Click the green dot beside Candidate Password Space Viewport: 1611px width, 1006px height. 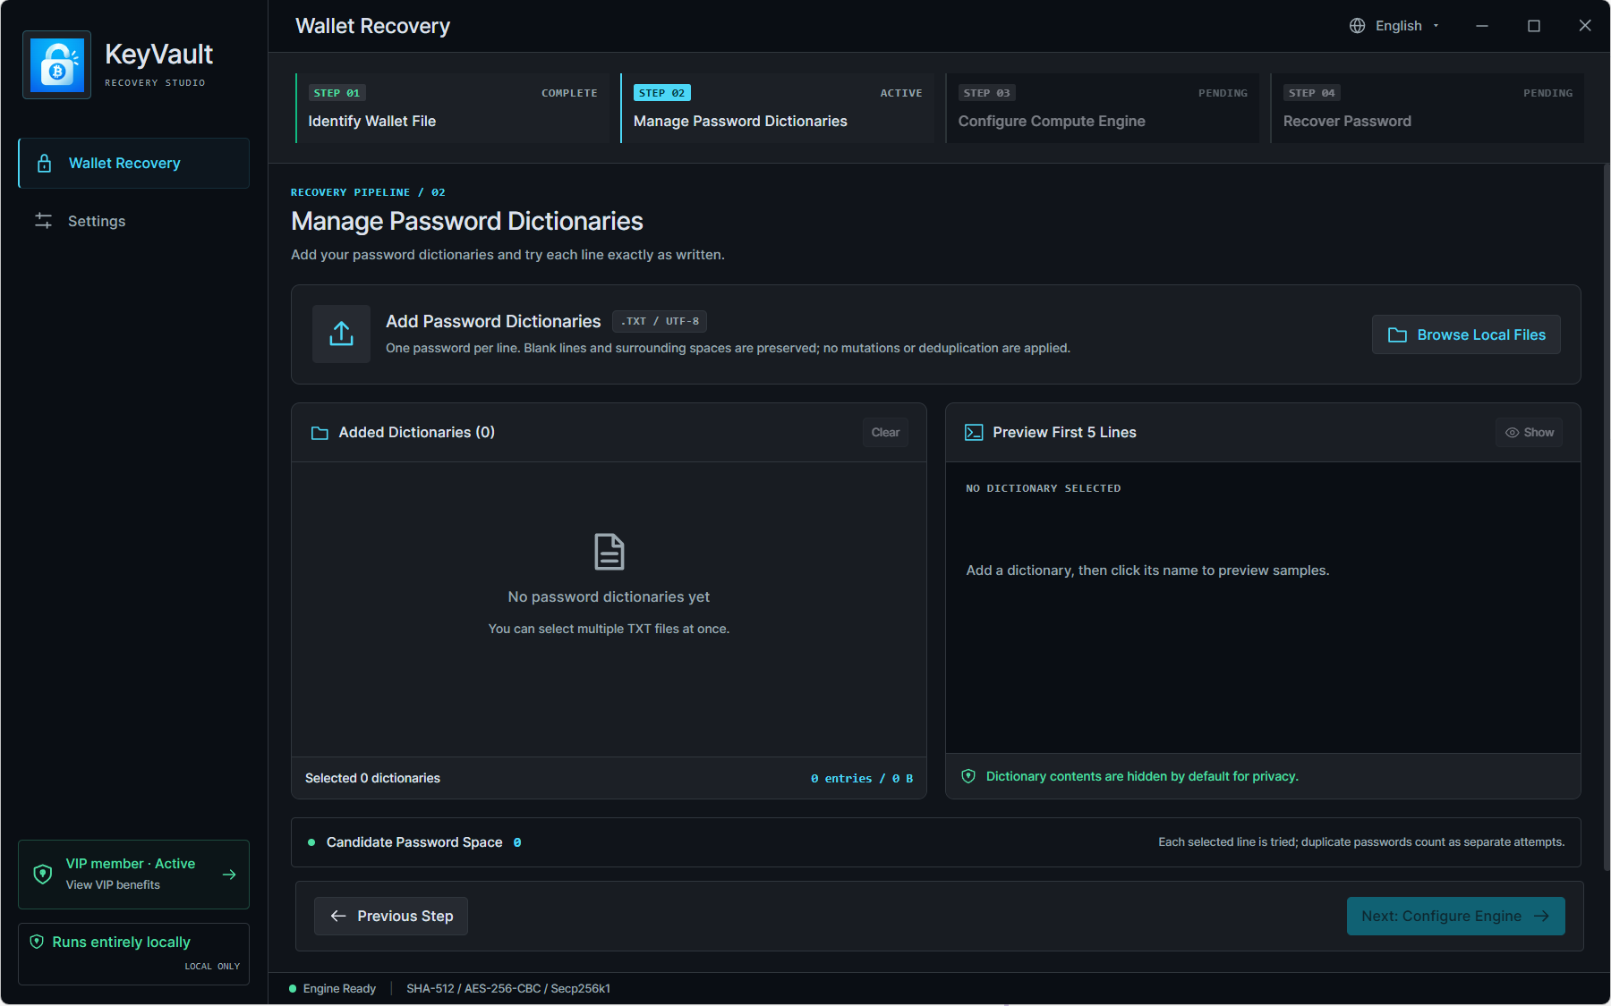[311, 842]
